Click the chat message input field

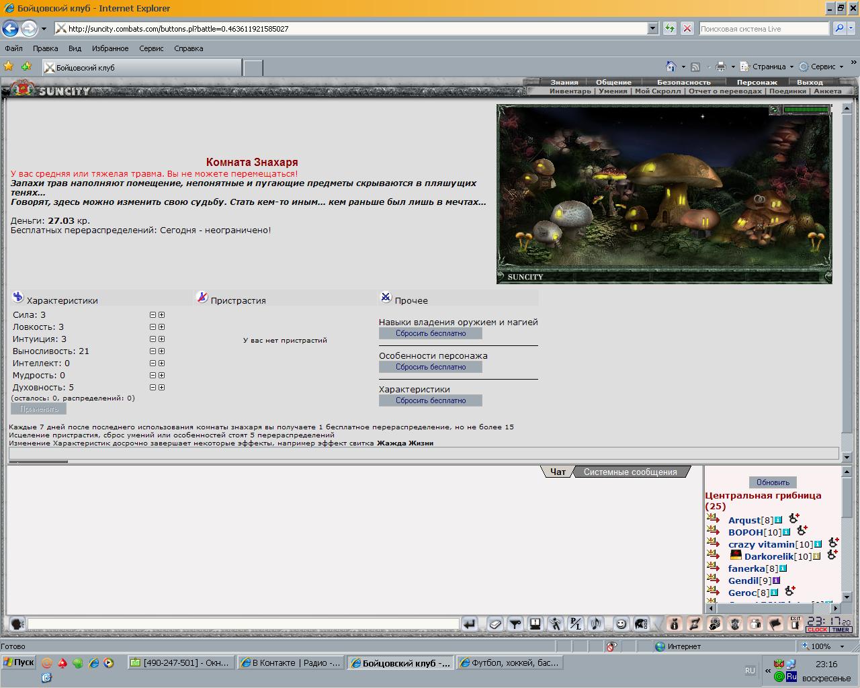(243, 624)
